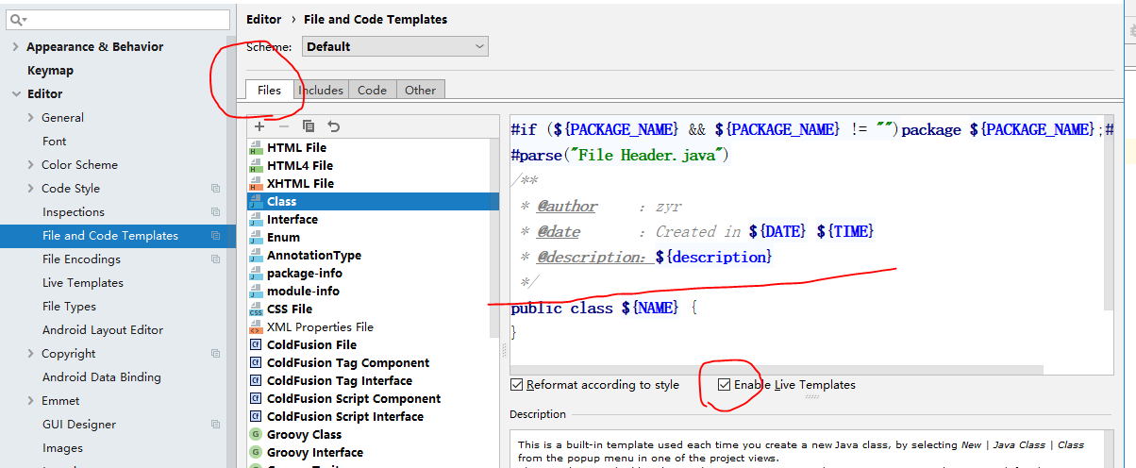Select the HTML4 File template icon
Viewport: 1136px width, 468px height.
click(x=256, y=166)
